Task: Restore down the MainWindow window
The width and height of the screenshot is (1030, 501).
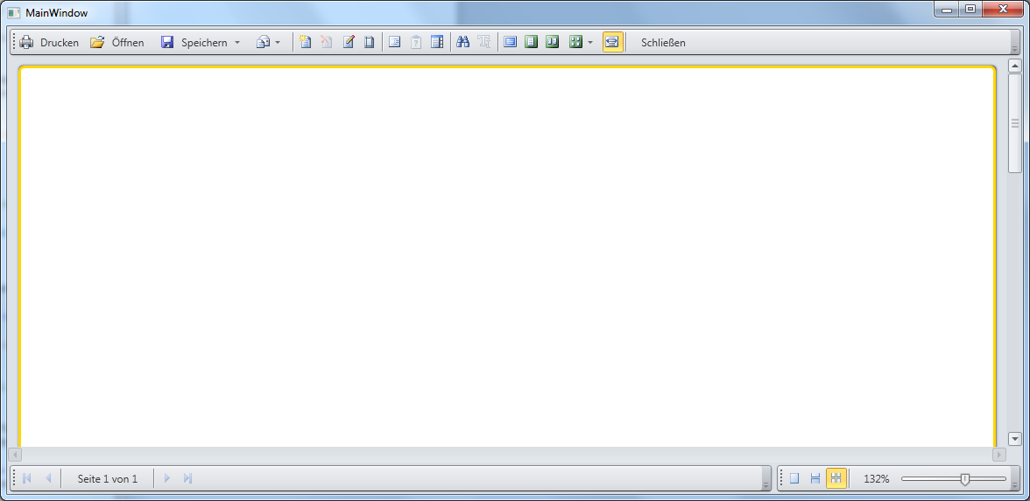Action: pyautogui.click(x=970, y=9)
